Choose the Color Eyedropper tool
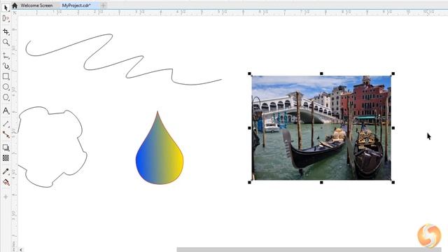448x252 pixels. [6, 171]
